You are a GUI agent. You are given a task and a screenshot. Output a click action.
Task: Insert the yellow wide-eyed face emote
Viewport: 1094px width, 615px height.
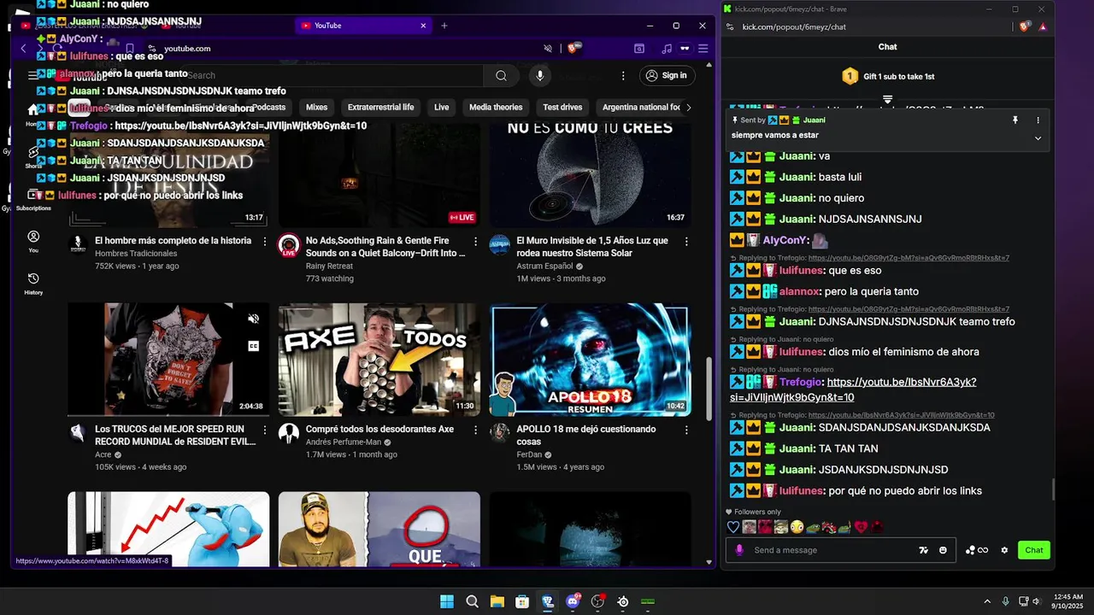(797, 527)
